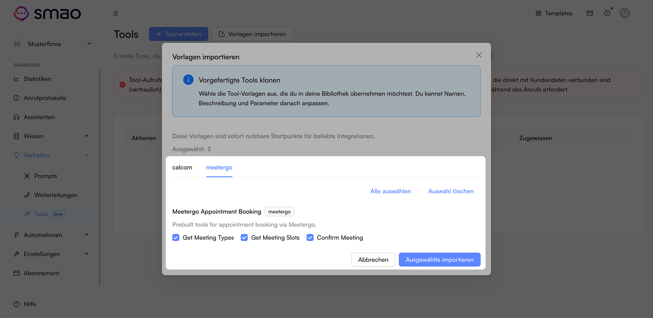Click the Zugewiesen column header
653x318 pixels.
[536, 138]
